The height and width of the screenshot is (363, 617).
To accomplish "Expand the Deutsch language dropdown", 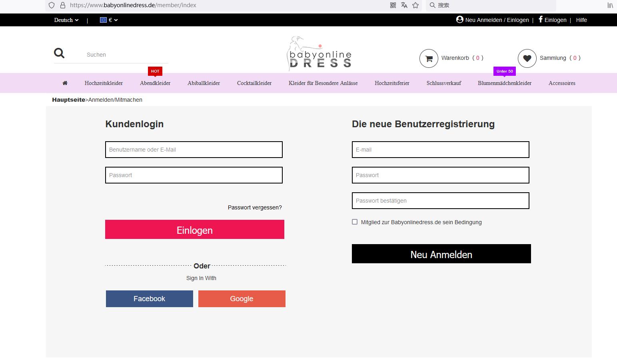I will pos(66,20).
